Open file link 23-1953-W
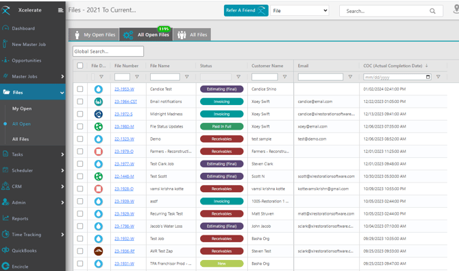459x271 pixels. pyautogui.click(x=124, y=89)
